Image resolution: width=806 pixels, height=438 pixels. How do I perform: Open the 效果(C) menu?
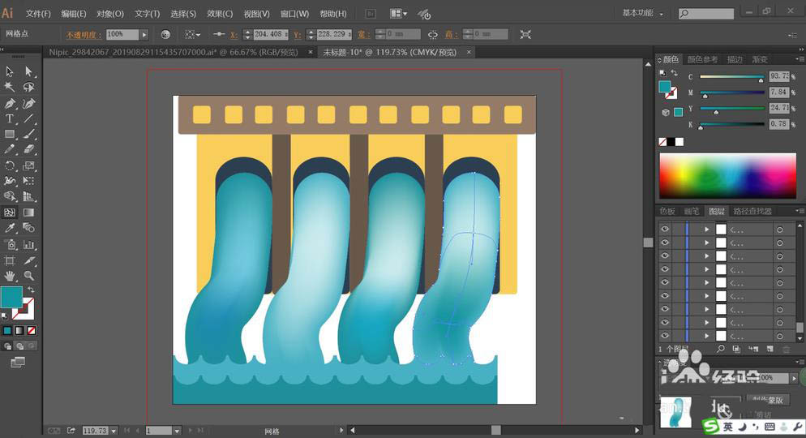point(220,14)
